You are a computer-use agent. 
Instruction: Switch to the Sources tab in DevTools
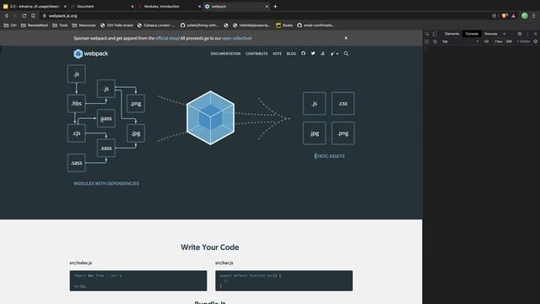pos(491,34)
